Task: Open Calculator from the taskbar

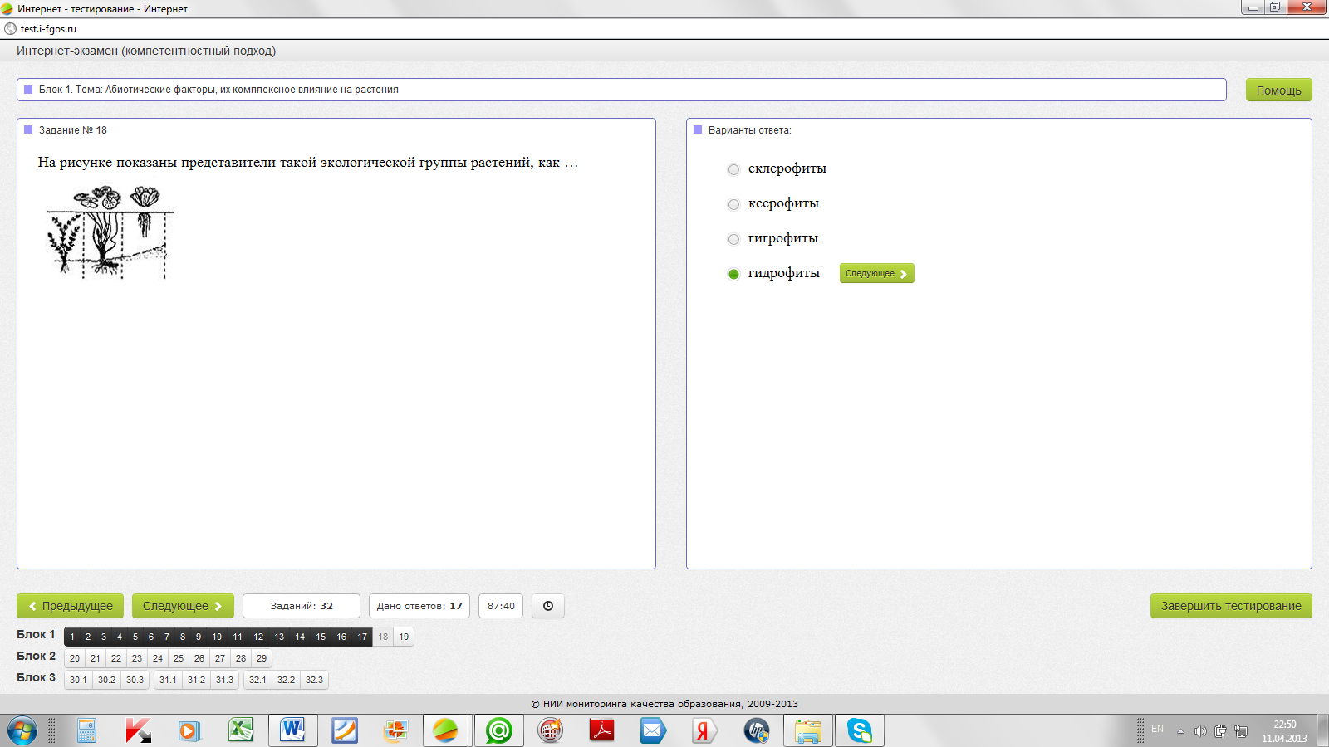Action: click(86, 731)
